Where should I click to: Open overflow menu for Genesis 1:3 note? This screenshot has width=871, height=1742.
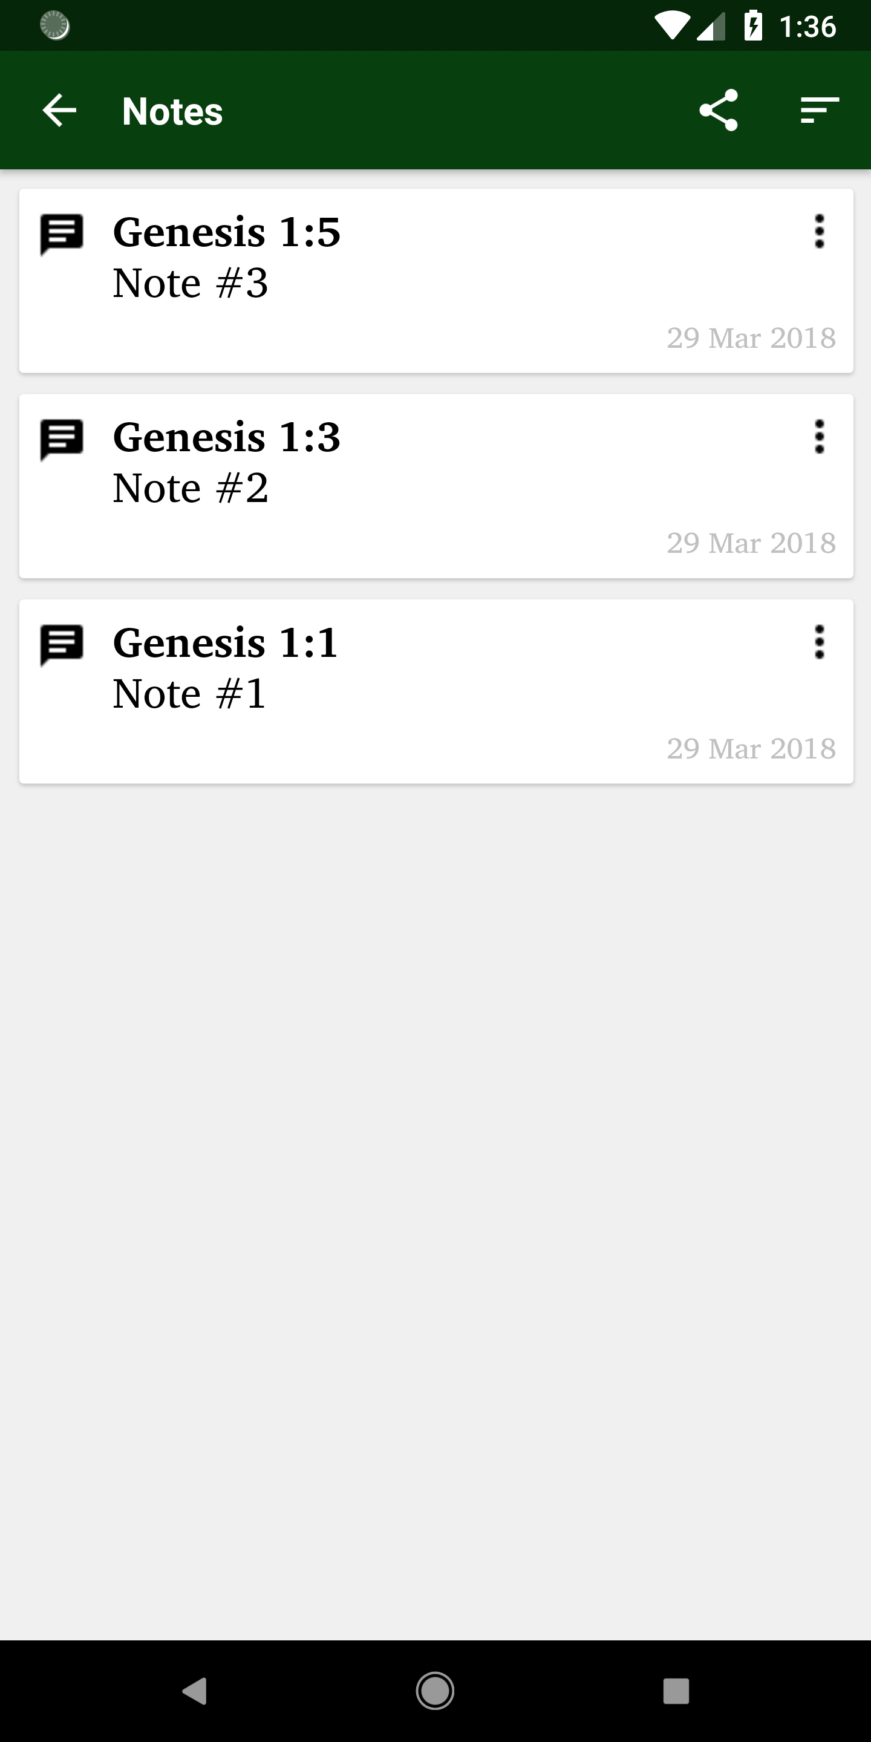pos(820,437)
